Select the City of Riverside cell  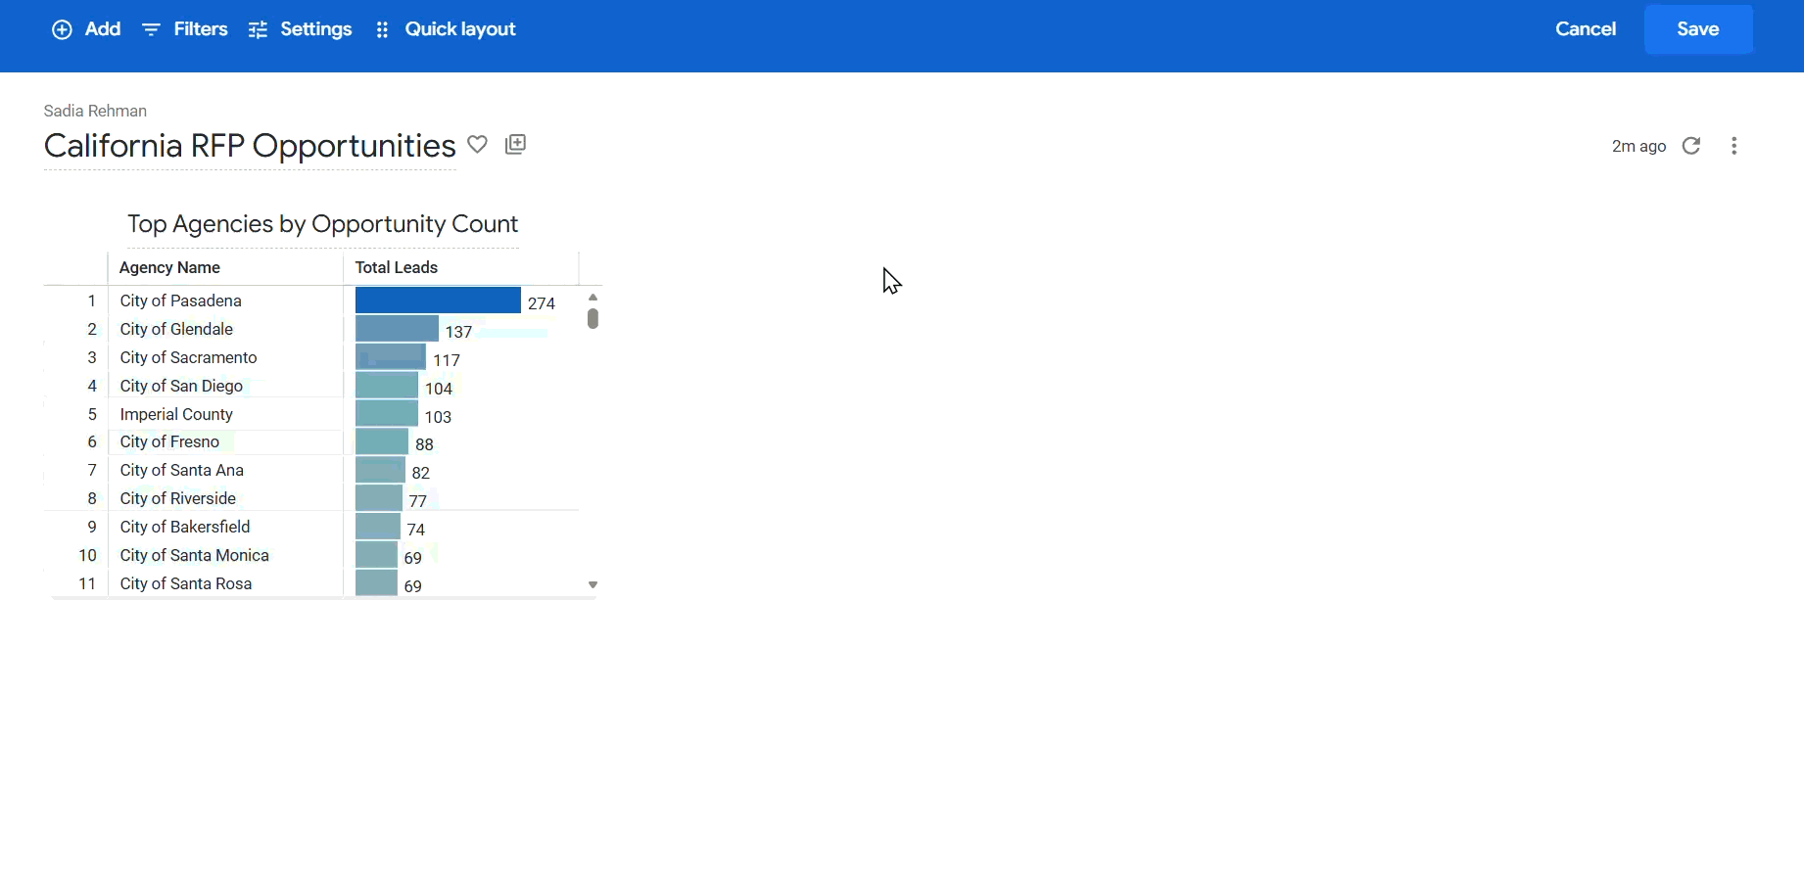pos(178,499)
